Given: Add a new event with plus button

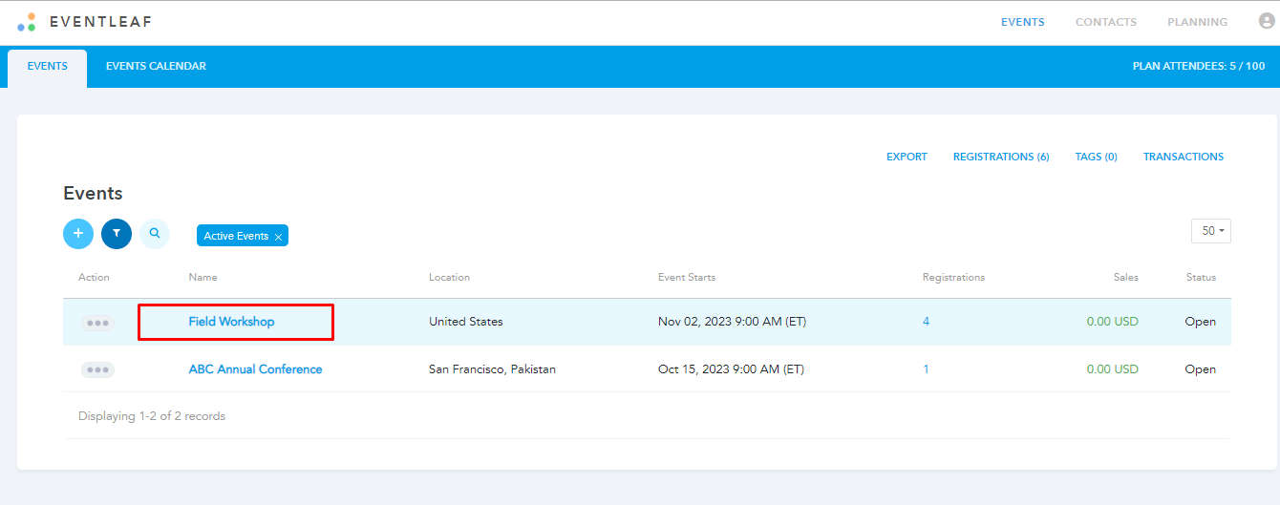Looking at the screenshot, I should [x=78, y=233].
